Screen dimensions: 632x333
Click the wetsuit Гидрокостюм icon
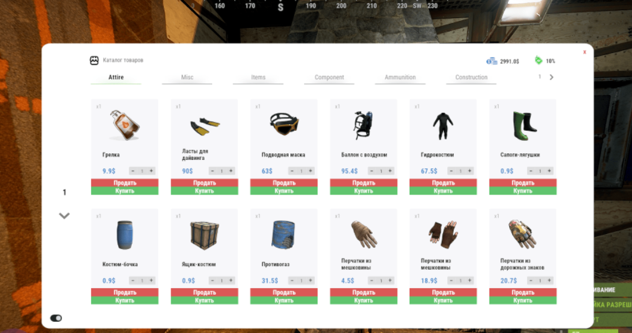[442, 125]
